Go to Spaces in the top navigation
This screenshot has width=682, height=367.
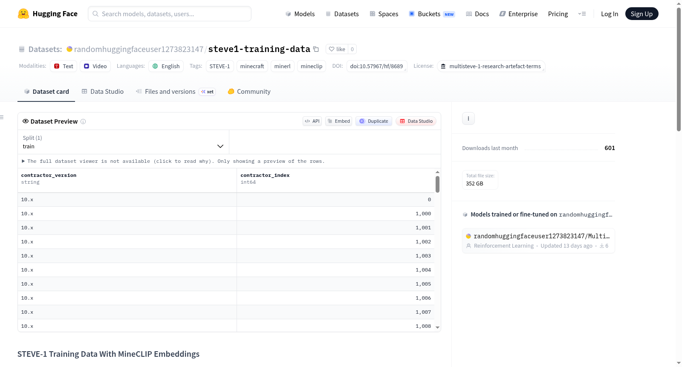pyautogui.click(x=384, y=14)
